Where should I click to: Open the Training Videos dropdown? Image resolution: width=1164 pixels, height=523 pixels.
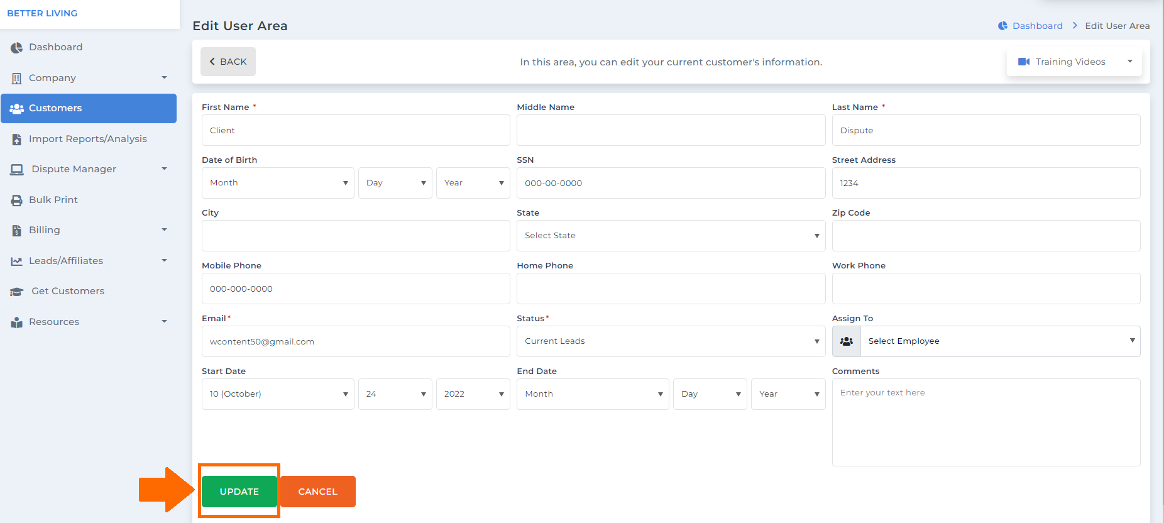click(x=1074, y=62)
